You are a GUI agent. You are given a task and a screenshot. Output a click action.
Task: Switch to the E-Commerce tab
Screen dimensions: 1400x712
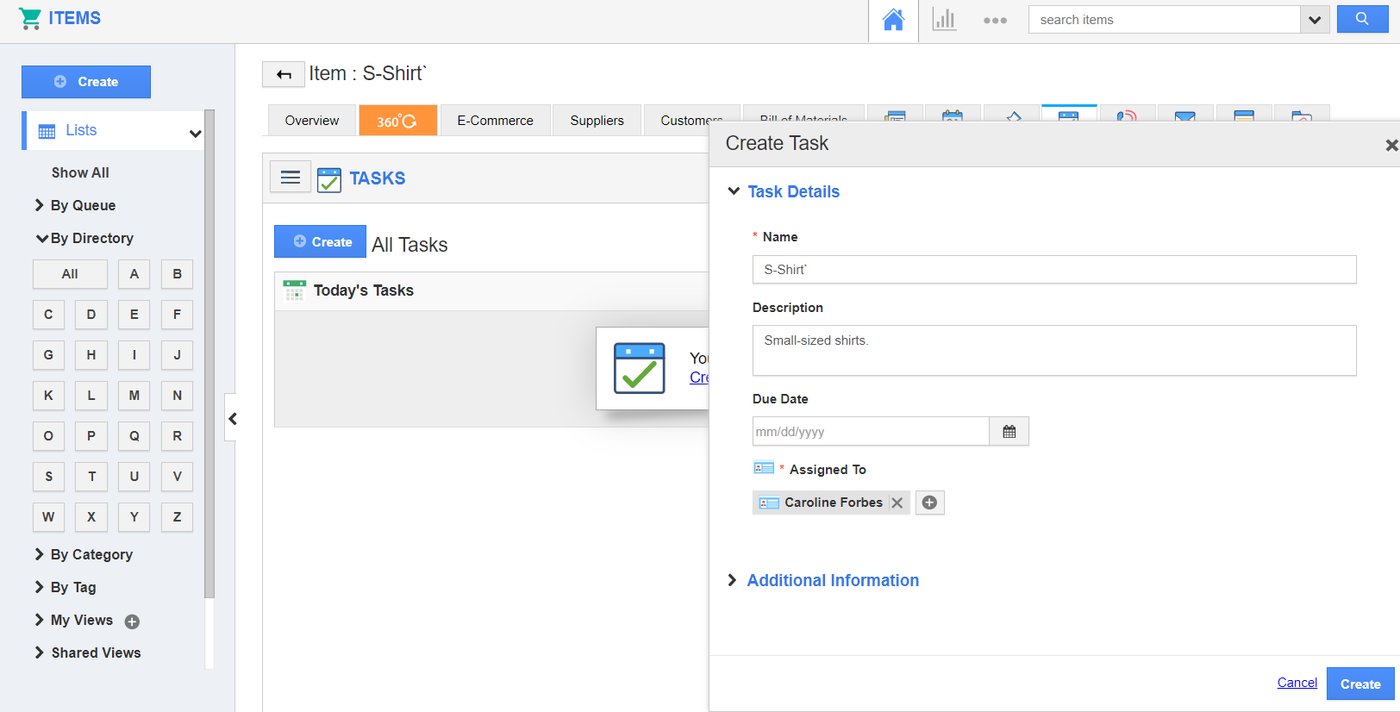click(x=495, y=121)
